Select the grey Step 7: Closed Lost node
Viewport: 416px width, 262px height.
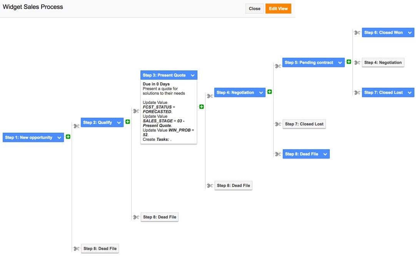tap(304, 124)
